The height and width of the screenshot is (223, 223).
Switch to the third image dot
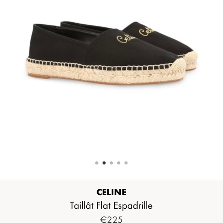coord(111,163)
